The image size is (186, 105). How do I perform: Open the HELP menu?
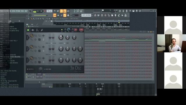26,11
